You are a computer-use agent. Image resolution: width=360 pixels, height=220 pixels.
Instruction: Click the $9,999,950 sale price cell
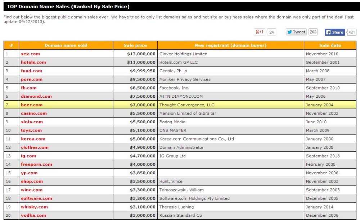click(135, 71)
